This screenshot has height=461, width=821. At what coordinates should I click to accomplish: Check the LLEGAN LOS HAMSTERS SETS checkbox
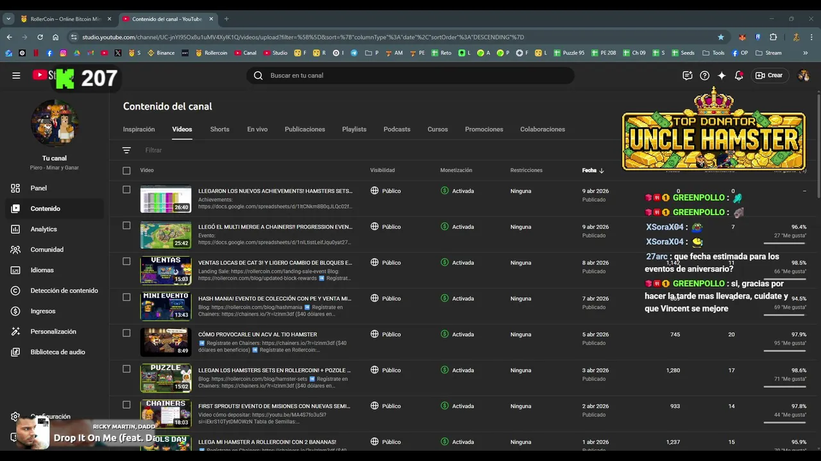point(126,369)
